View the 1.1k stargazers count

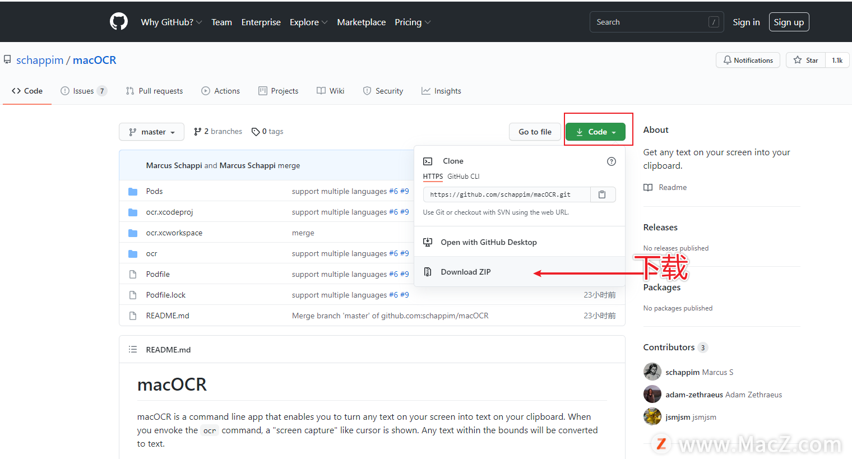point(837,60)
